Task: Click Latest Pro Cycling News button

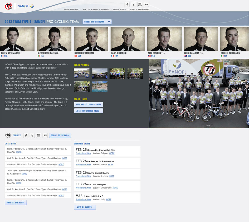Action: pos(89,111)
